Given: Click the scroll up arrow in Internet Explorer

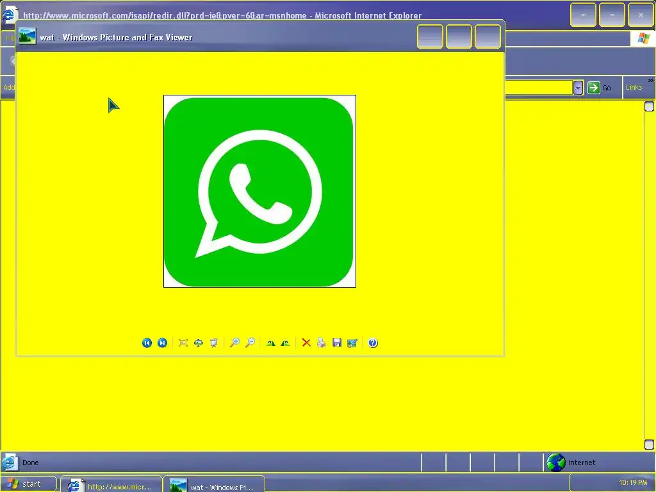Looking at the screenshot, I should [x=649, y=107].
